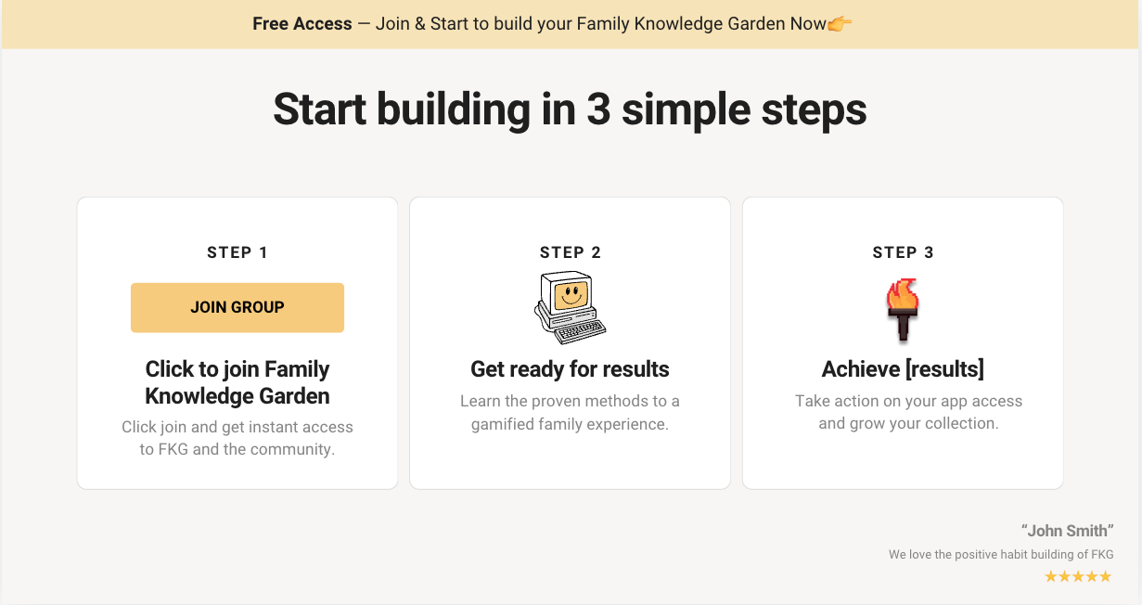
Task: Click the STEP 1 label
Action: (x=237, y=252)
